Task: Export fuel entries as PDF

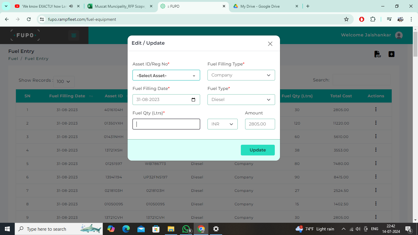Action: click(378, 54)
